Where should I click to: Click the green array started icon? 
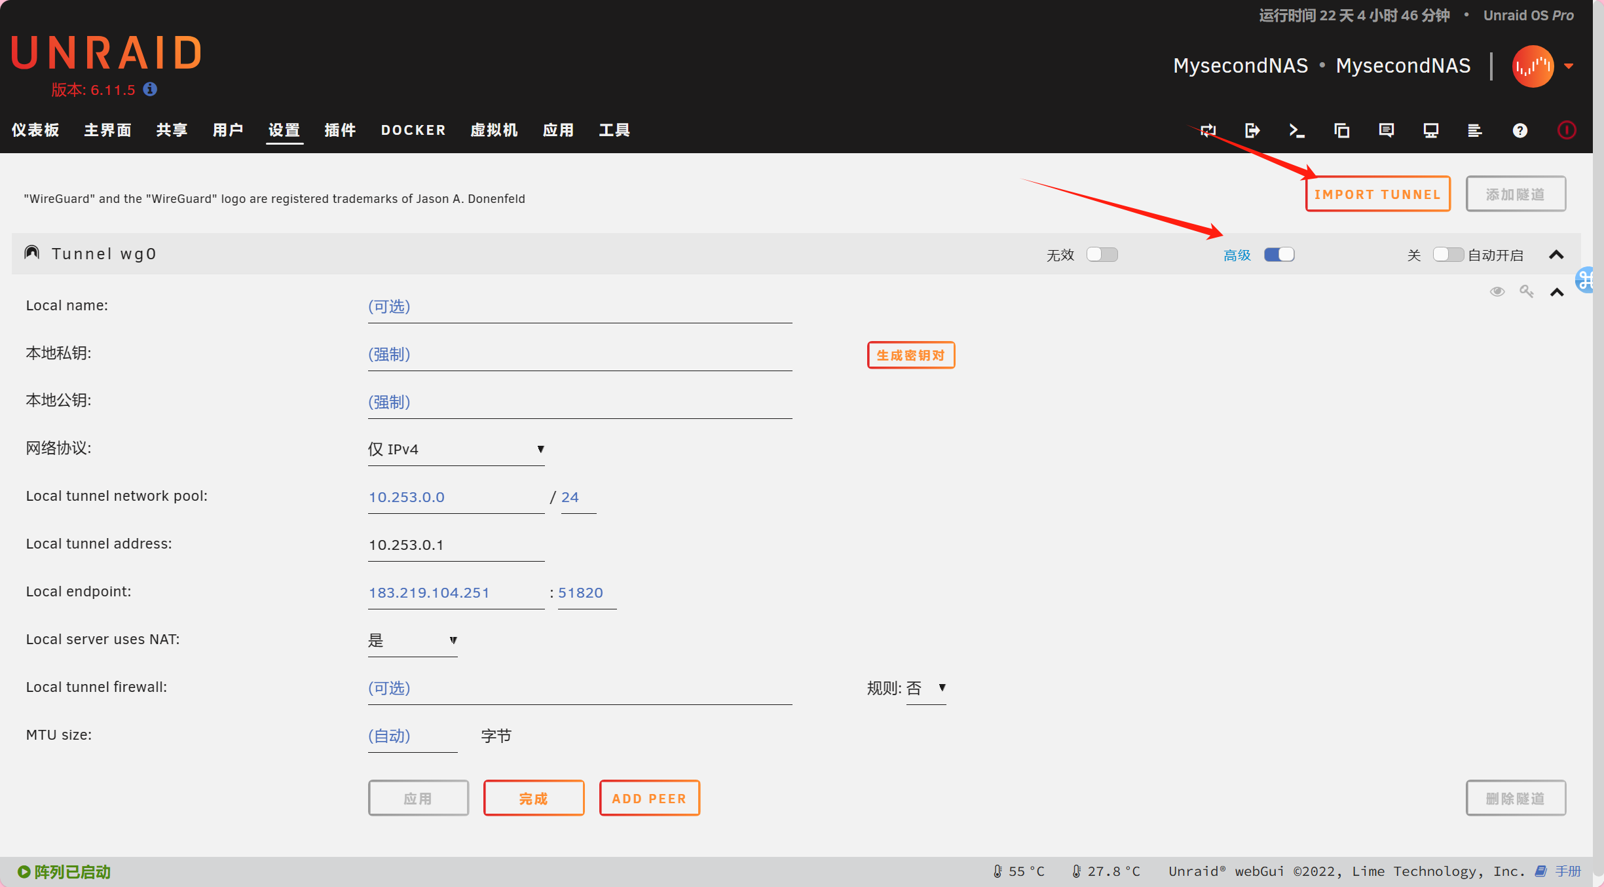tap(24, 872)
